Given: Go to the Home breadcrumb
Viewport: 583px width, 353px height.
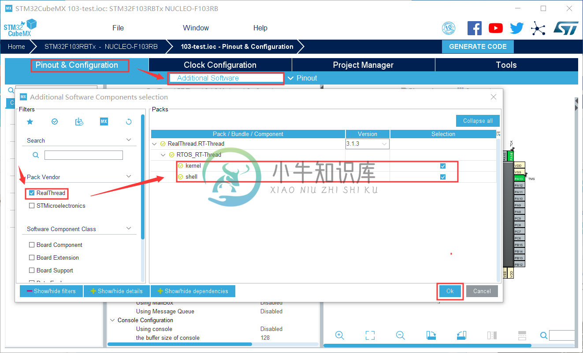Looking at the screenshot, I should (16, 46).
